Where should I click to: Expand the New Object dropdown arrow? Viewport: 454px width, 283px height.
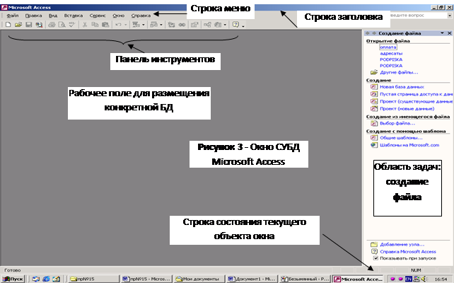coord(225,25)
